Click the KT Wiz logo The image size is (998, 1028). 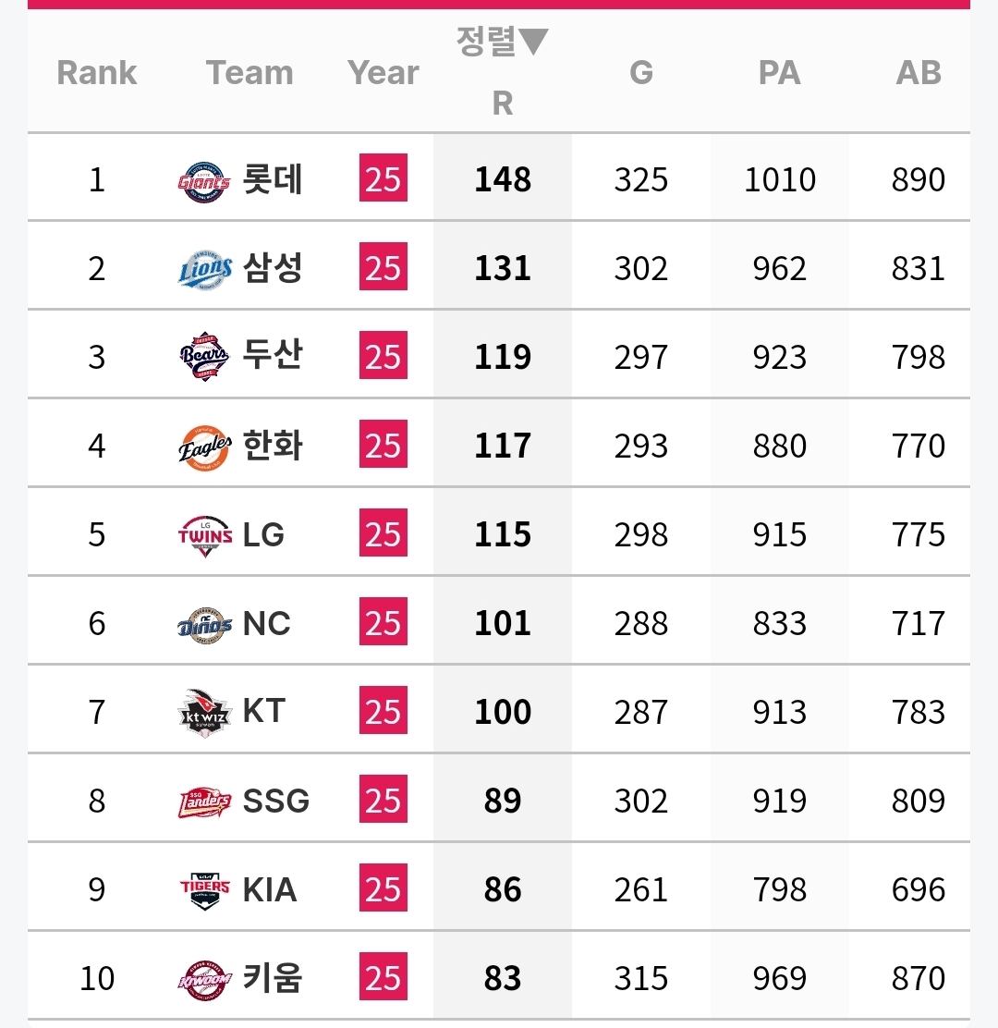[x=204, y=713]
